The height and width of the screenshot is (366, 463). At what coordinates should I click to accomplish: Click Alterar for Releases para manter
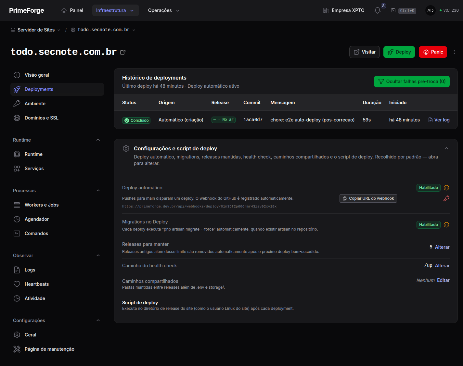coord(442,247)
